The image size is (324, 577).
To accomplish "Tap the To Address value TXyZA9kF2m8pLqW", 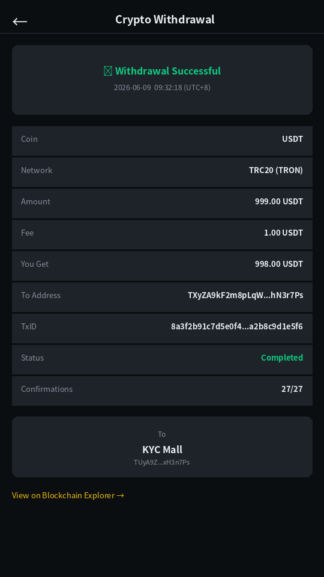I will (x=245, y=295).
